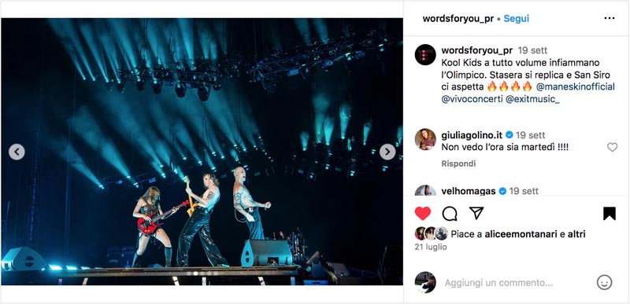630x305 pixels.
Task: Open wordsforyou_pr profile avatar in the caption
Action: (425, 54)
